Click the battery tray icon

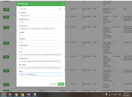tap(116, 95)
